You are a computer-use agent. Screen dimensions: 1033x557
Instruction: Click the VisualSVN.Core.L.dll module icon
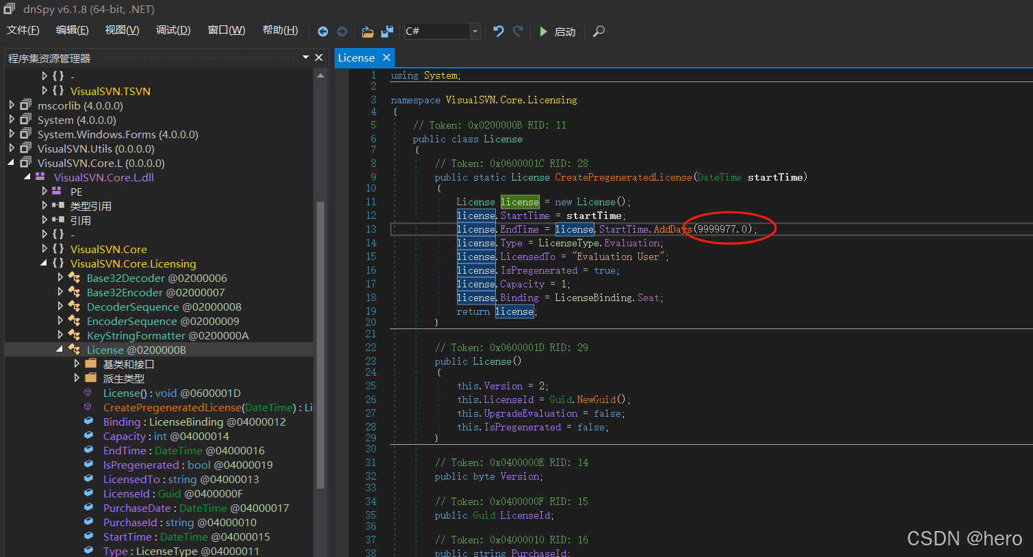40,177
